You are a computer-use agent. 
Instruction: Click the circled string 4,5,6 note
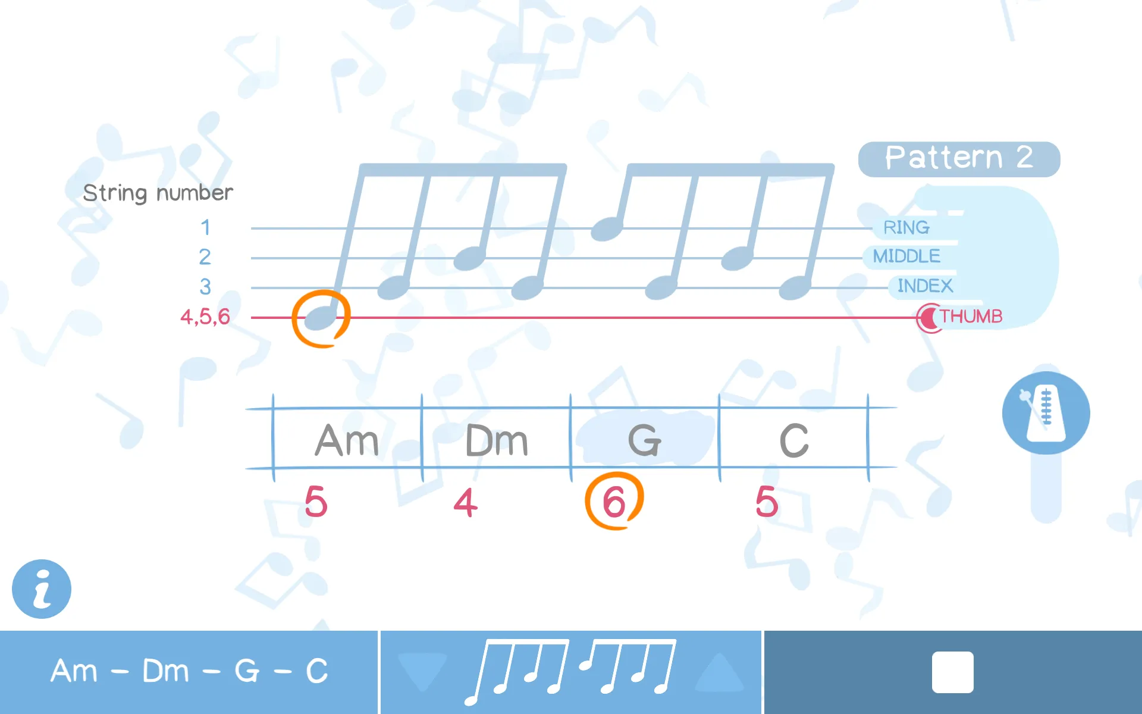pos(321,317)
